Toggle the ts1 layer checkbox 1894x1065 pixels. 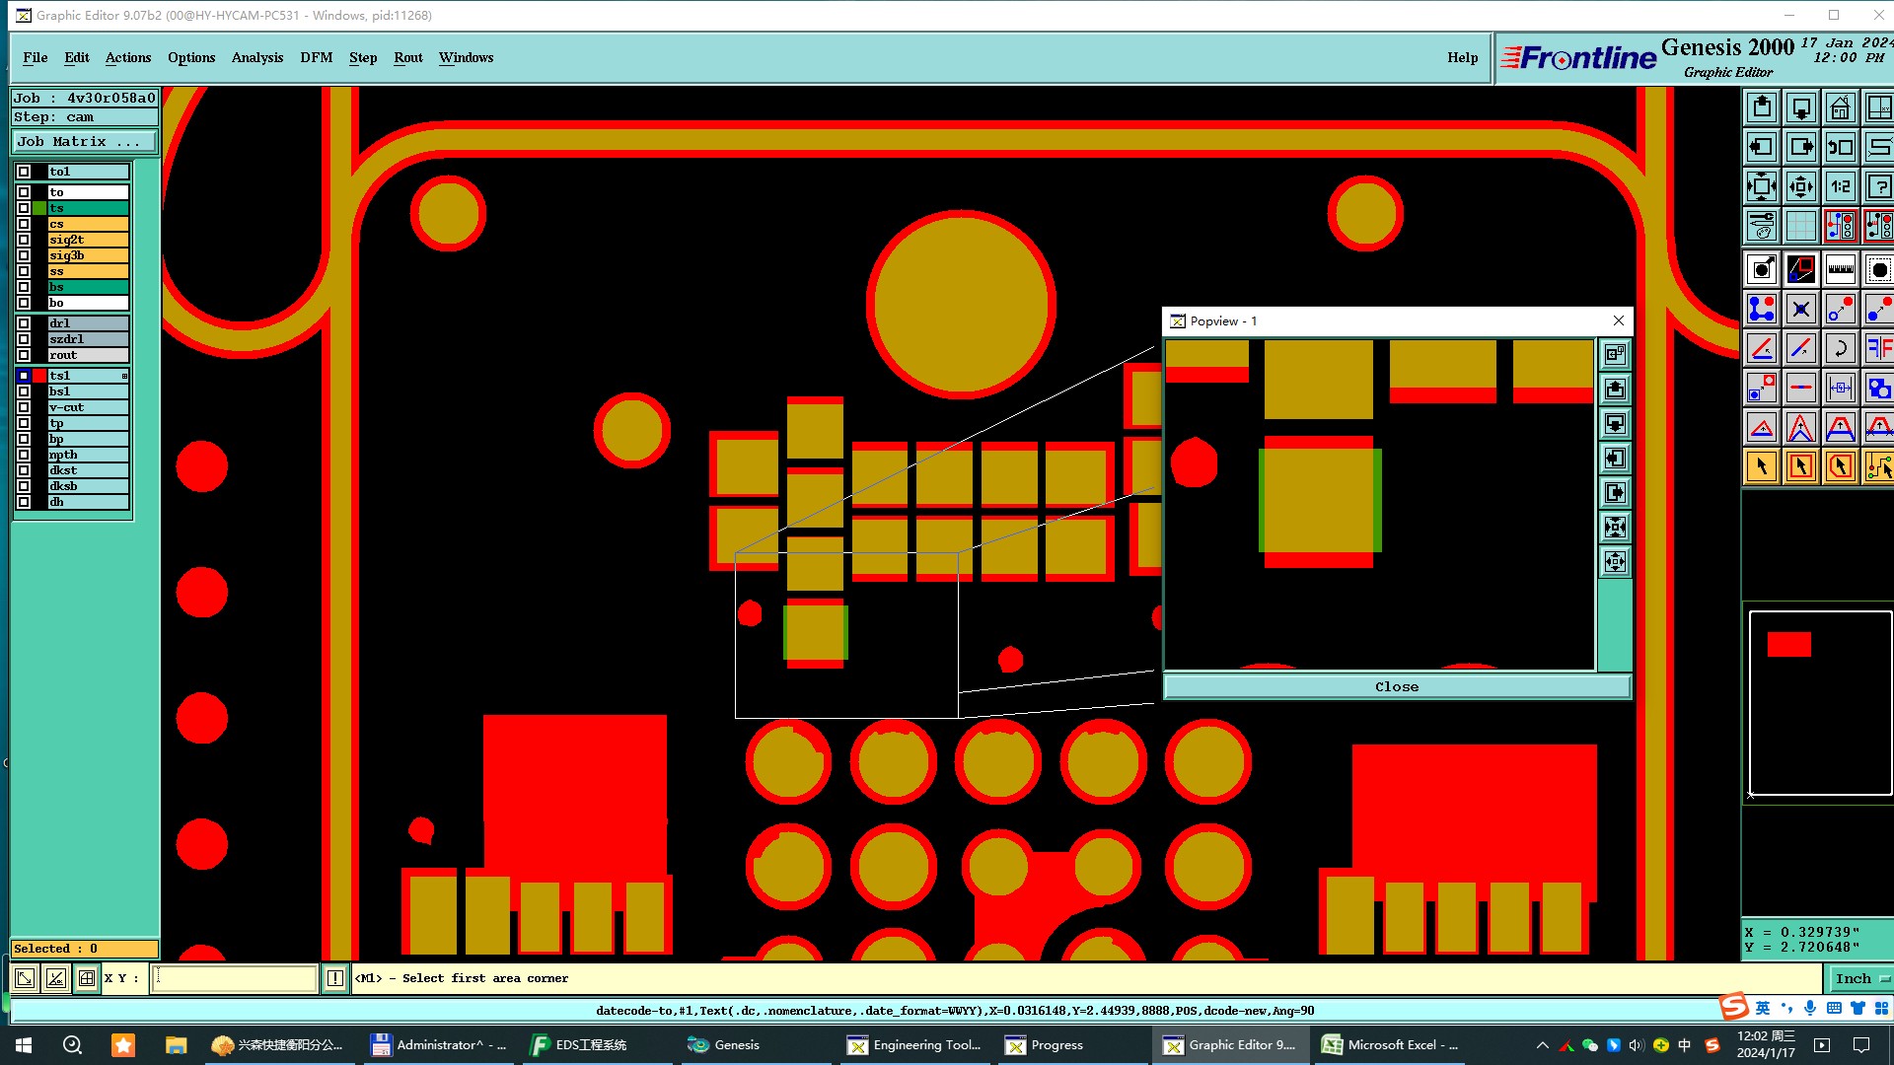point(24,376)
